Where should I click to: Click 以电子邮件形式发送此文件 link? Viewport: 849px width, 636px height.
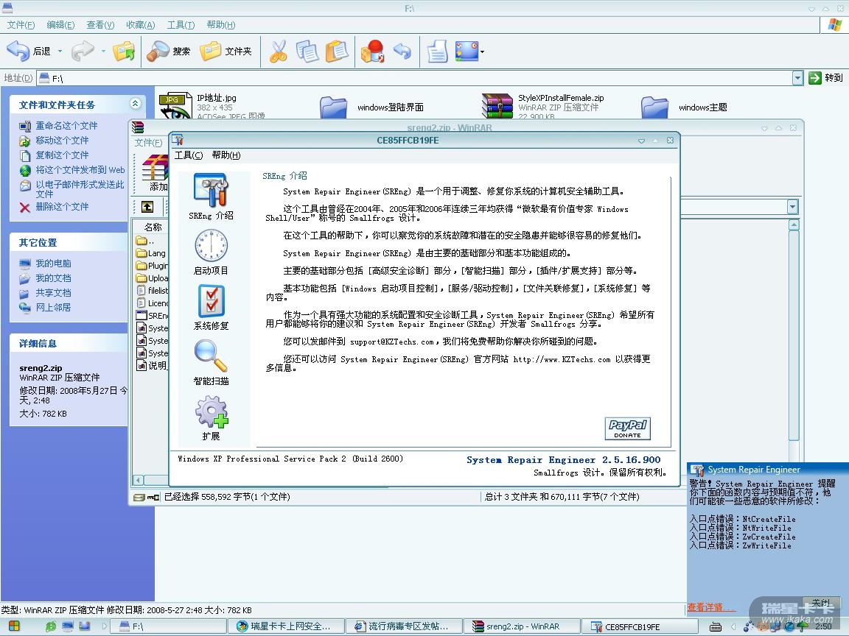point(80,188)
